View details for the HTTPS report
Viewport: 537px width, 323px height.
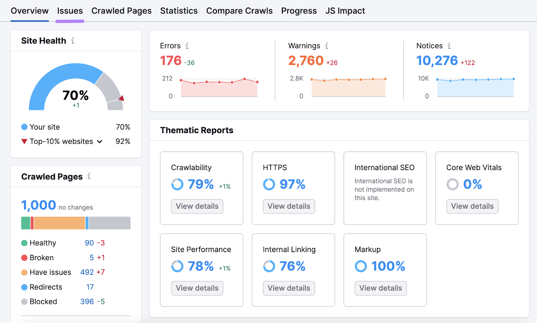pos(289,206)
